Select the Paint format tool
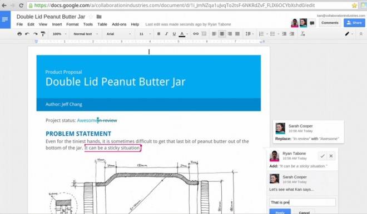Screen dimensions: 367x214 coord(43,34)
